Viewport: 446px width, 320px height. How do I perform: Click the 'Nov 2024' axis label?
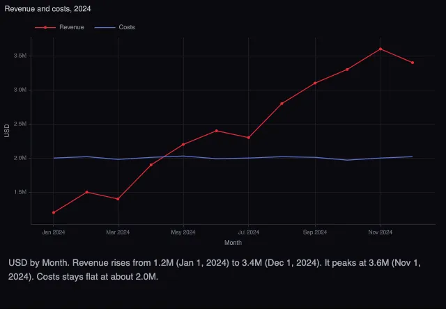(380, 232)
